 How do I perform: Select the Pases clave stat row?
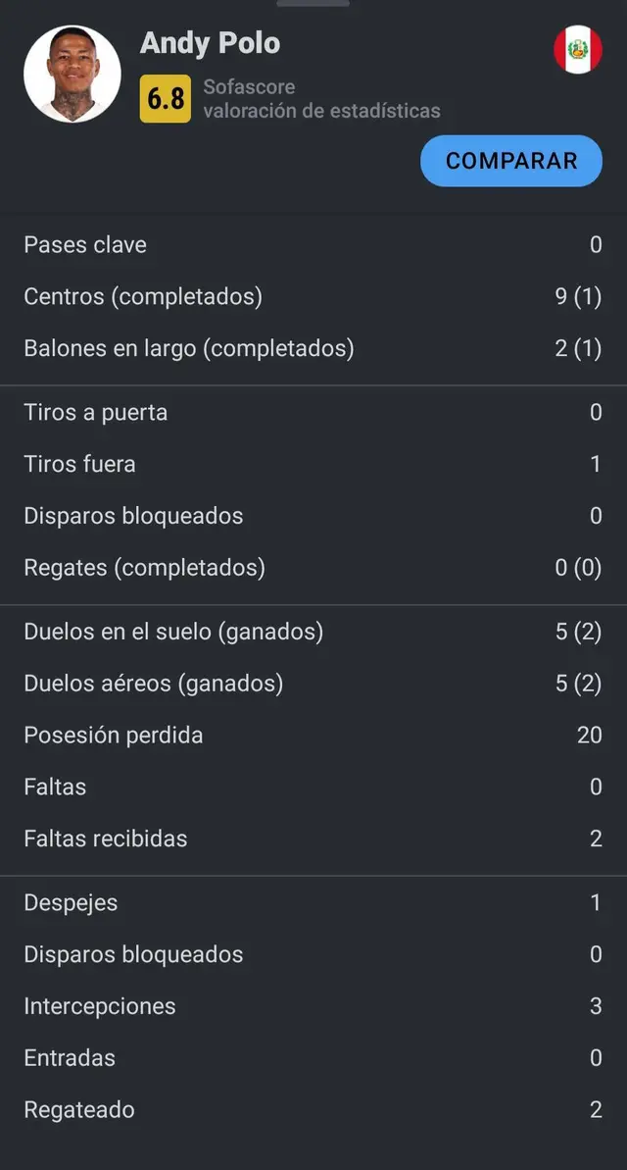313,244
